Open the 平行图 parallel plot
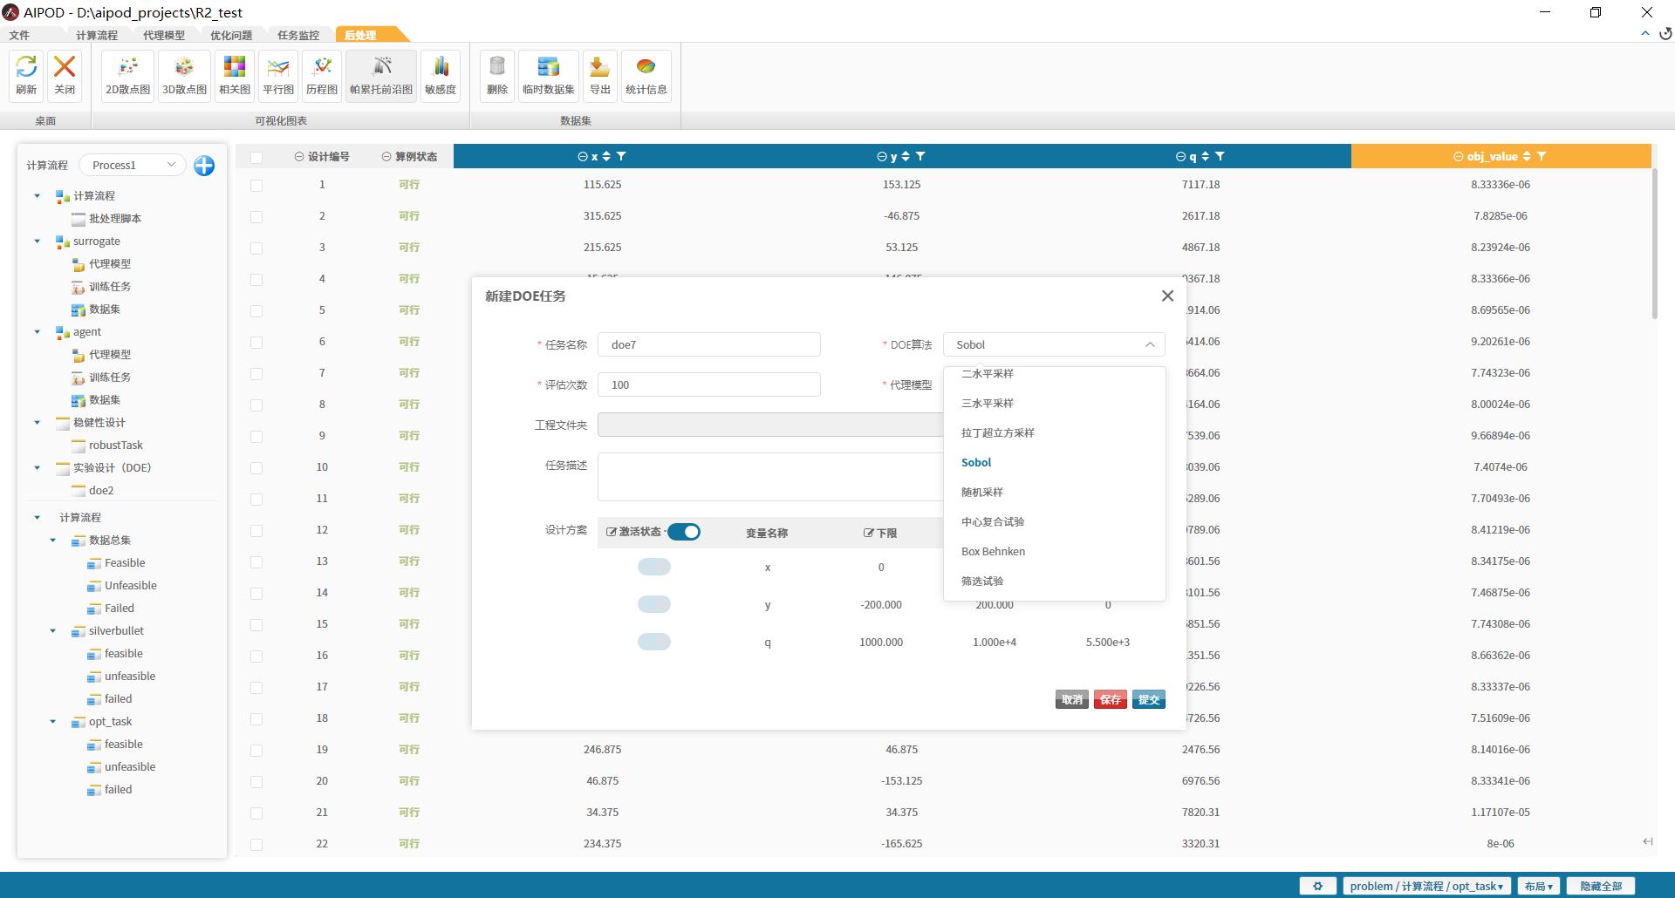The height and width of the screenshot is (898, 1675). pos(277,75)
